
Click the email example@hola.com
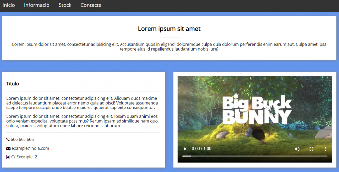pyautogui.click(x=30, y=148)
